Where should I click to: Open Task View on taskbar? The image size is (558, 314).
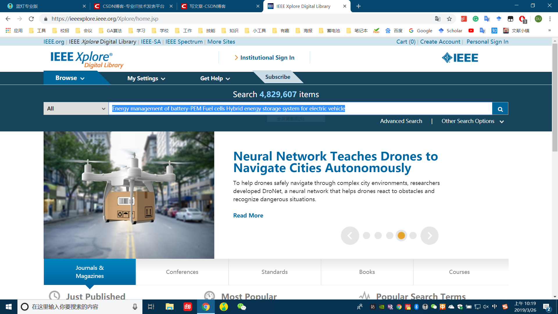point(151,307)
